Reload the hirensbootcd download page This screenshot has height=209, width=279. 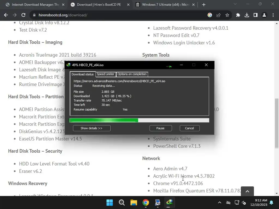(x=23, y=15)
